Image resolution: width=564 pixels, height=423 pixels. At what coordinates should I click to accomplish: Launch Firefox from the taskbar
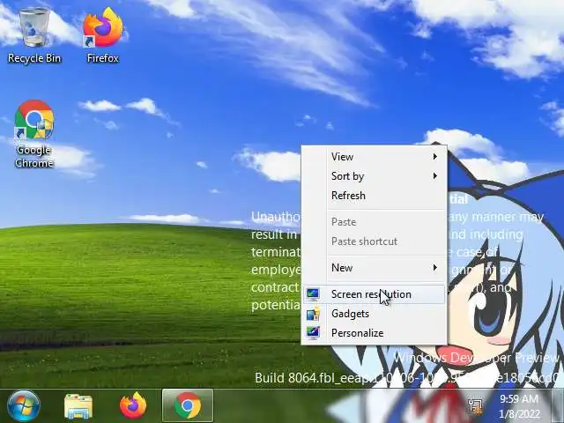click(133, 405)
